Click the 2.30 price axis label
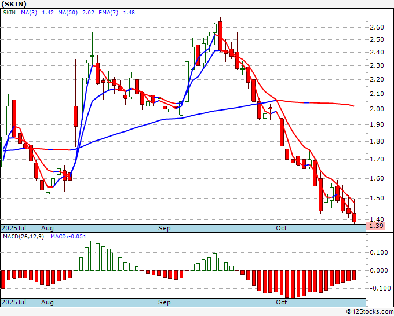 pyautogui.click(x=377, y=66)
